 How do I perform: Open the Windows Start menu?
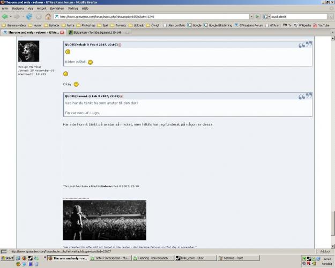[x=8, y=258]
